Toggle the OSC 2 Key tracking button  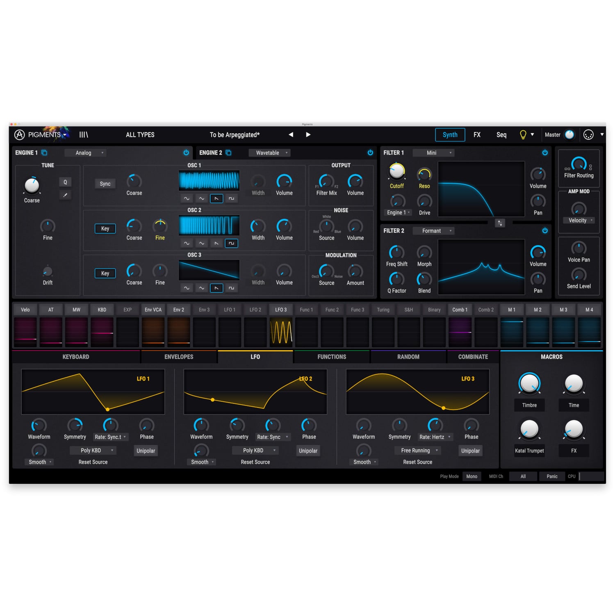[105, 228]
